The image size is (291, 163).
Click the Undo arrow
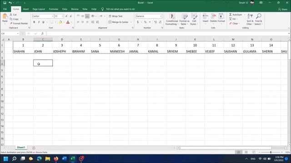[10, 3]
